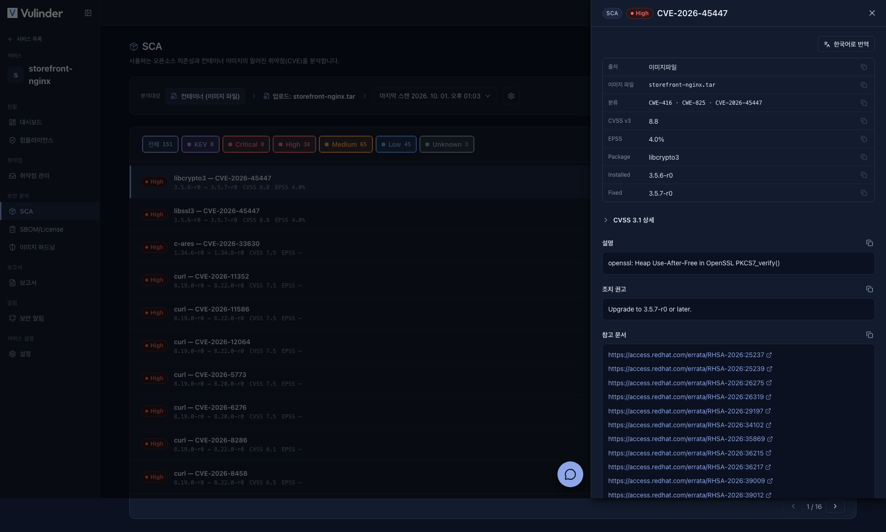Copy the storefront-nginx.tar image file value
The image size is (886, 532).
click(863, 85)
